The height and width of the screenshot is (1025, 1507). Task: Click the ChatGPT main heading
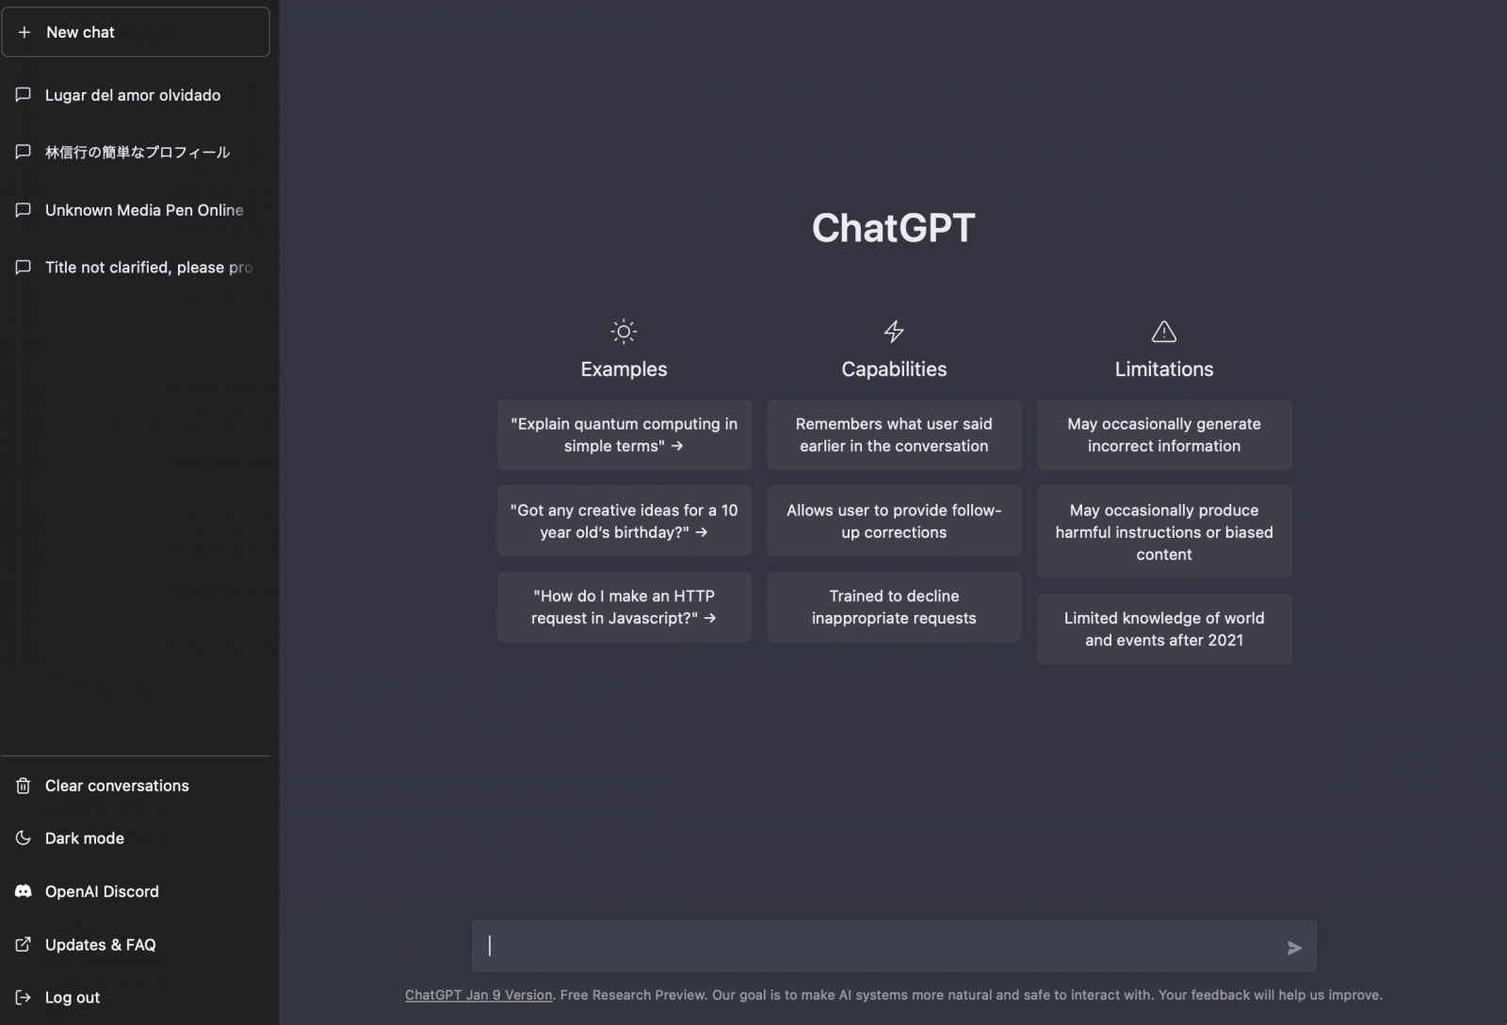[894, 228]
